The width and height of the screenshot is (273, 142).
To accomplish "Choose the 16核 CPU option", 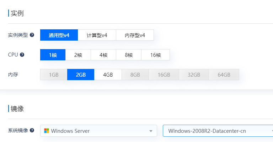I will pyautogui.click(x=155, y=55).
